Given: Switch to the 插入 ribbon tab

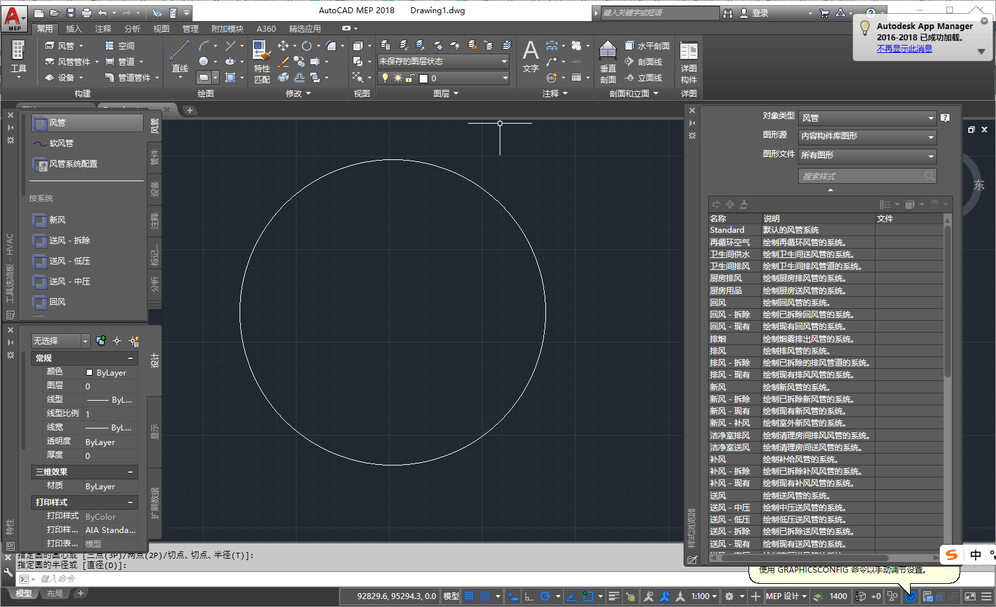Looking at the screenshot, I should coord(73,28).
